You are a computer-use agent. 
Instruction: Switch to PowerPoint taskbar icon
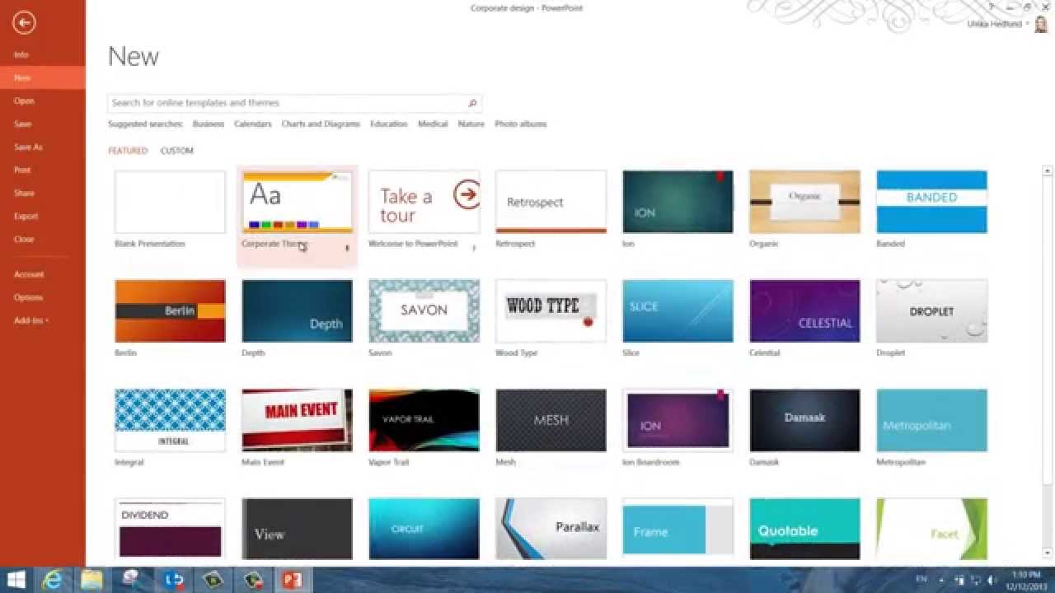[x=293, y=580]
